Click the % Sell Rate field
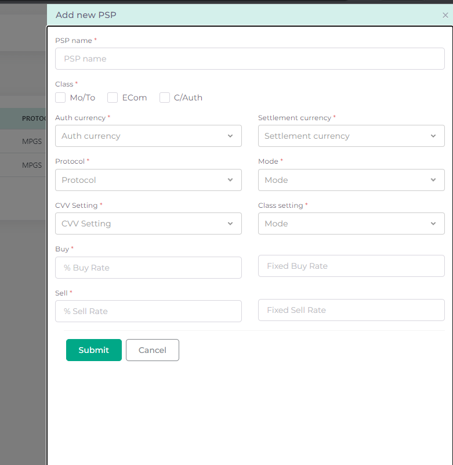Image resolution: width=453 pixels, height=465 pixels. [x=148, y=311]
